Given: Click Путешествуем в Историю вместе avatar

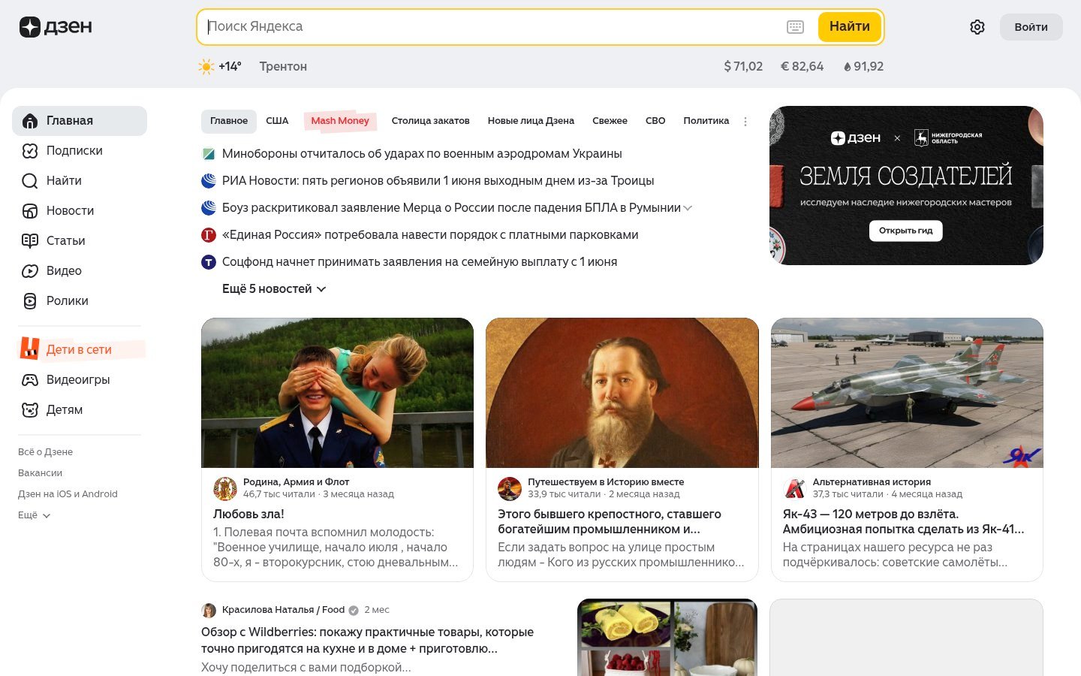Looking at the screenshot, I should pos(510,488).
